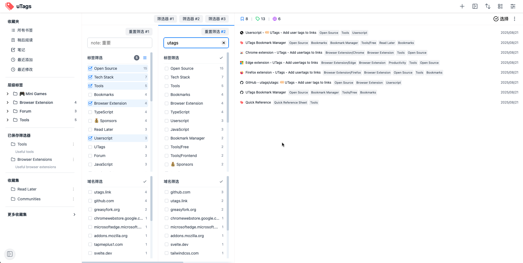Uncheck Tech Stack in filter #1
This screenshot has width=523, height=263.
click(90, 77)
